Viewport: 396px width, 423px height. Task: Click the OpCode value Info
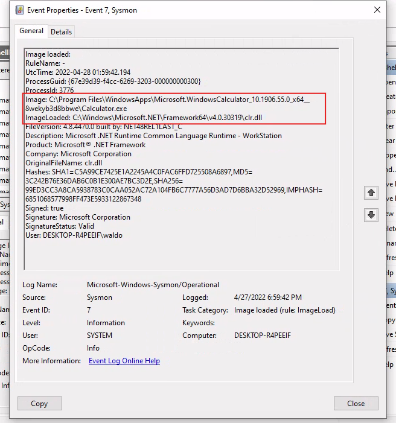(x=93, y=348)
